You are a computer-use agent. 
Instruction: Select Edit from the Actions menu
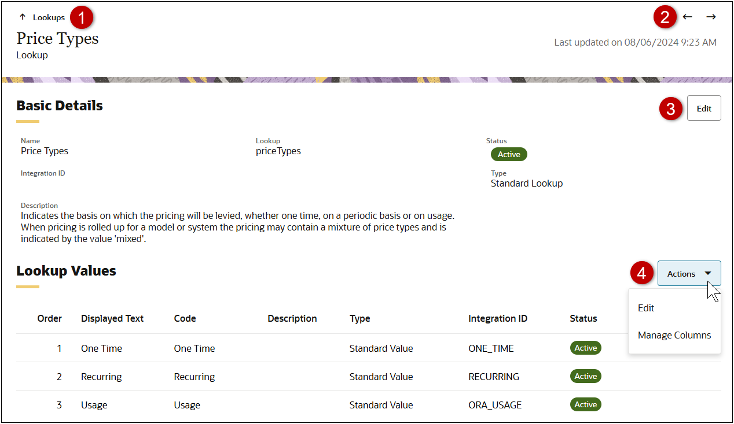(645, 308)
